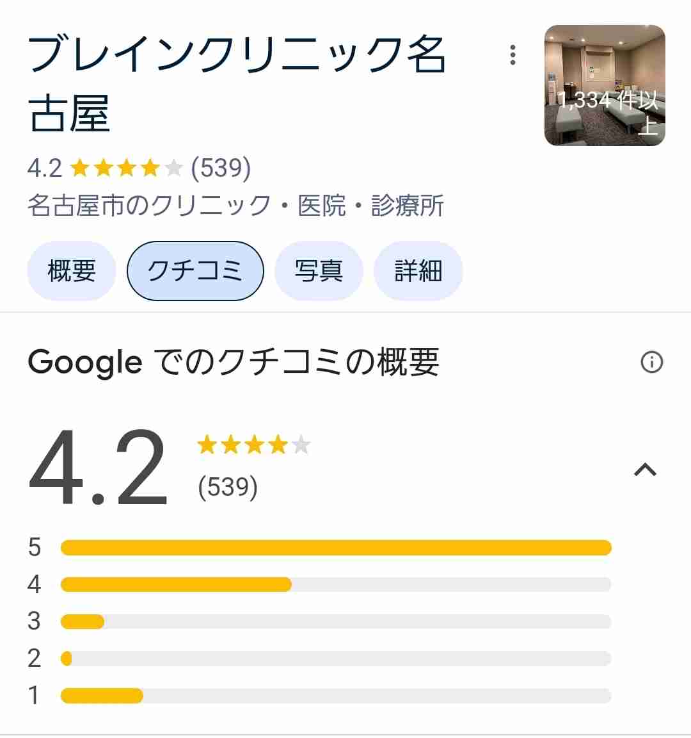Select the 3-star rating bar
The width and height of the screenshot is (691, 738).
coord(336,621)
